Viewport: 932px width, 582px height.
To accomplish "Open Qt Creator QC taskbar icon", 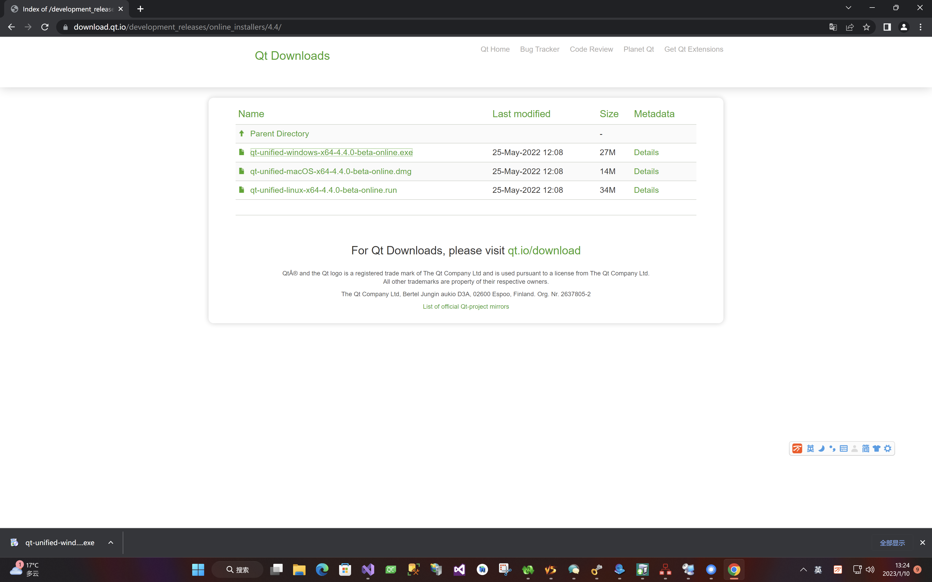I will click(391, 570).
